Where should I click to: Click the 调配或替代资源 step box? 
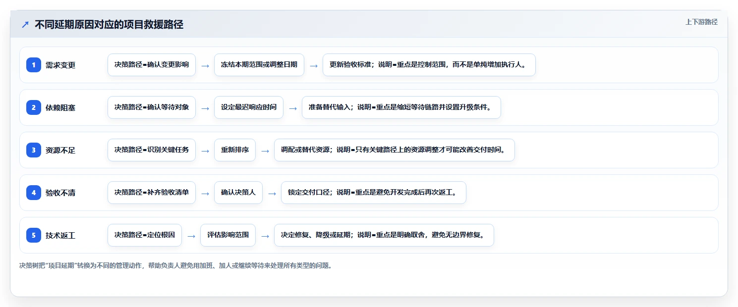pyautogui.click(x=395, y=150)
